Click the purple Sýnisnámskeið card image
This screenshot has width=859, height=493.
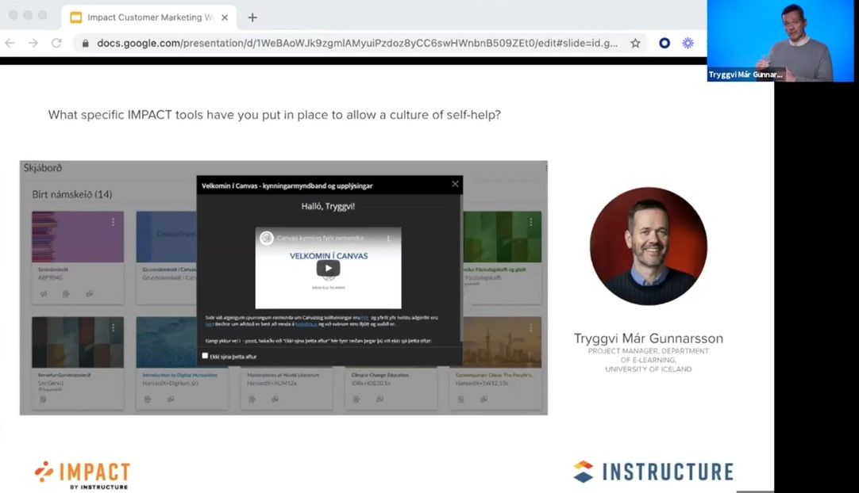(x=78, y=236)
